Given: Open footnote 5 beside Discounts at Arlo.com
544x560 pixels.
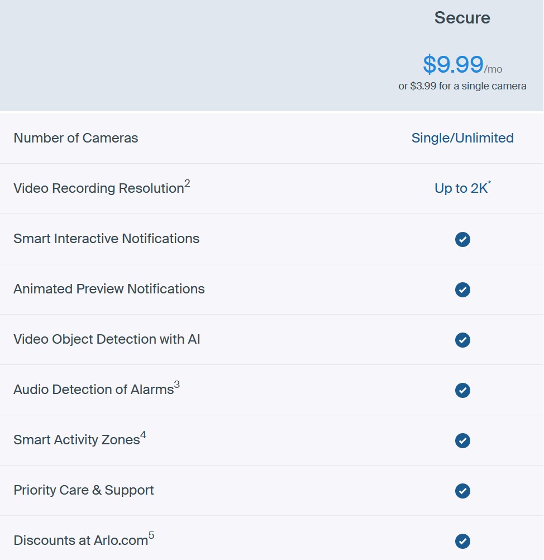Looking at the screenshot, I should (x=151, y=535).
